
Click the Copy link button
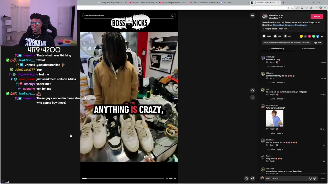click(317, 43)
